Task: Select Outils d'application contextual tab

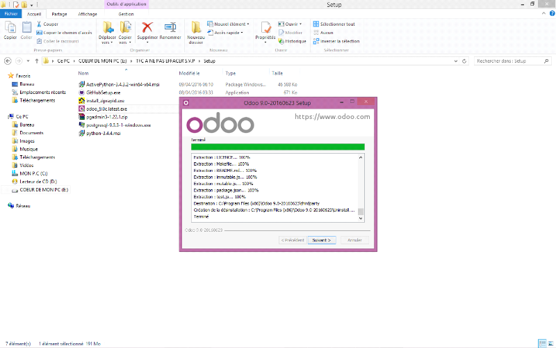Action: coord(126,4)
